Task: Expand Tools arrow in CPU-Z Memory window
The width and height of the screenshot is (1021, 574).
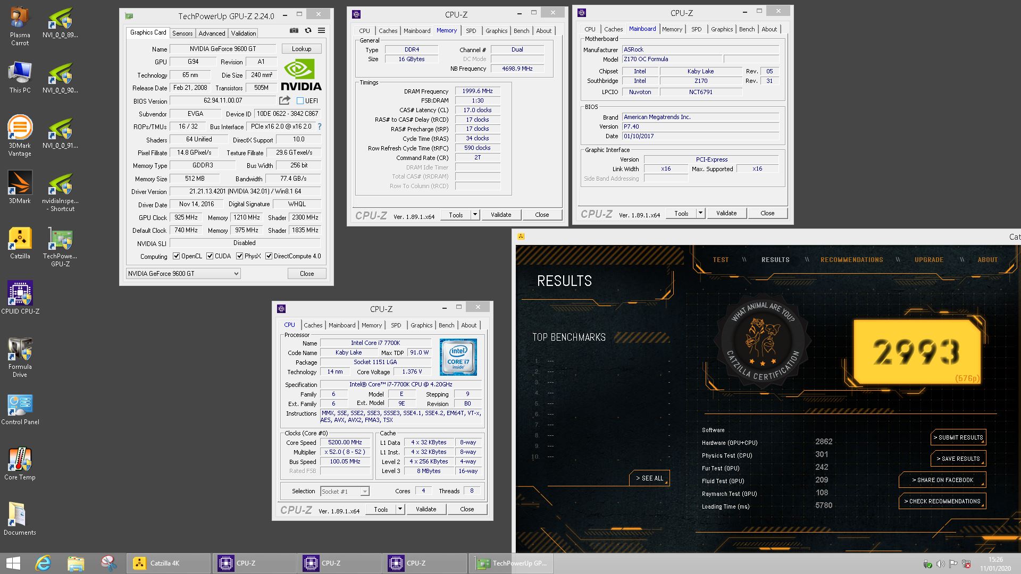Action: click(x=475, y=215)
